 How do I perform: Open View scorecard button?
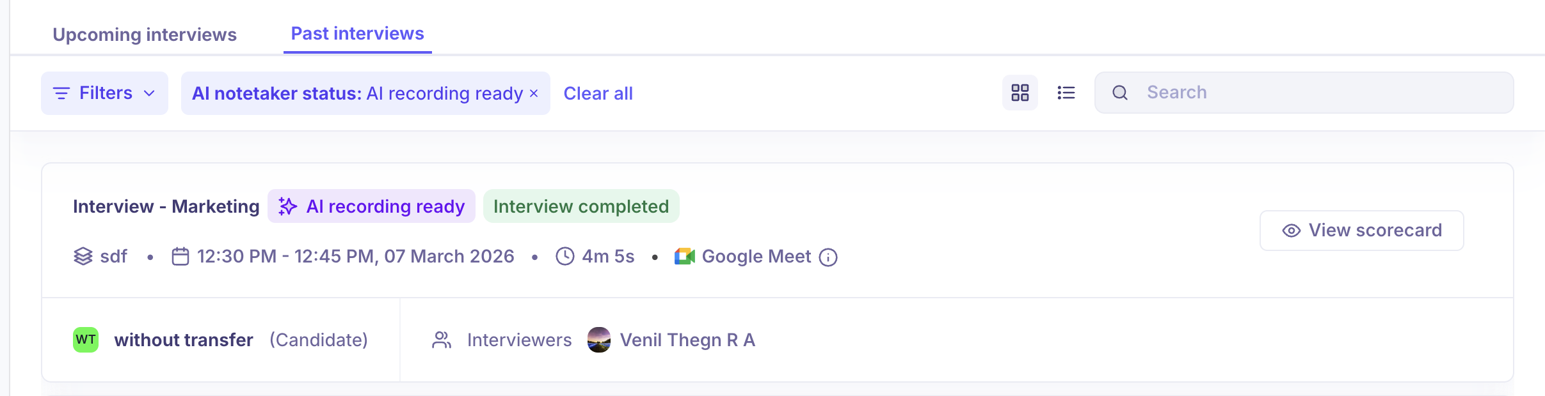[1361, 231]
